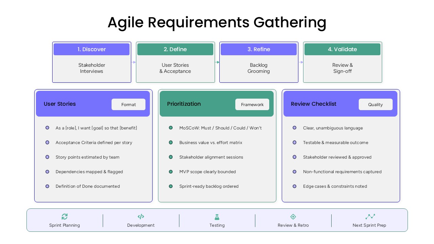Click the 'Sprint Planning' label
Screen dimensions: 434x244
(64, 225)
